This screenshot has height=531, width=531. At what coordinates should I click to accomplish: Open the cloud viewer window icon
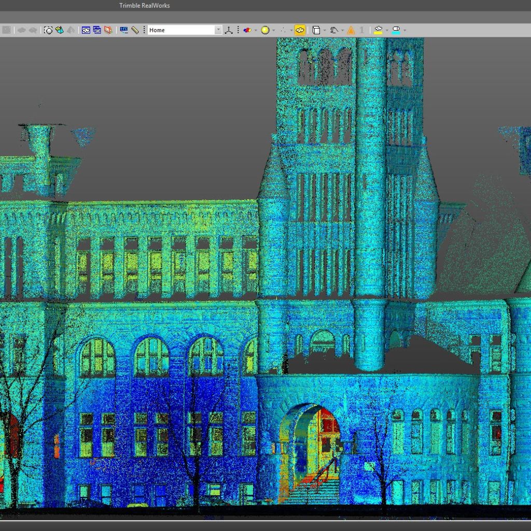(86, 30)
